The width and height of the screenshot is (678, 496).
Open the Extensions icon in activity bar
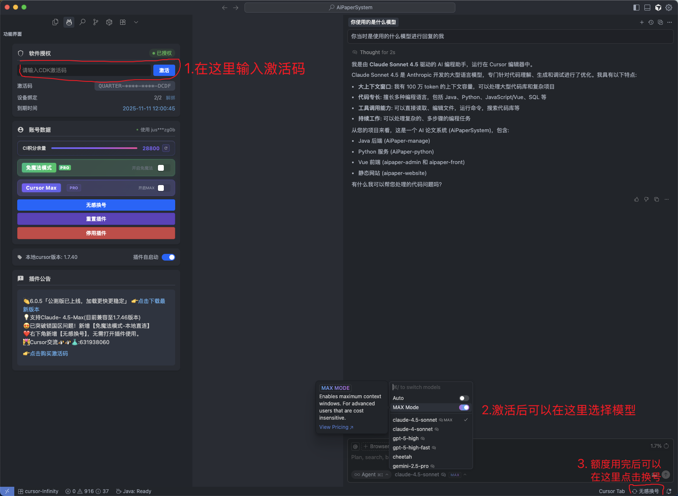tap(123, 22)
